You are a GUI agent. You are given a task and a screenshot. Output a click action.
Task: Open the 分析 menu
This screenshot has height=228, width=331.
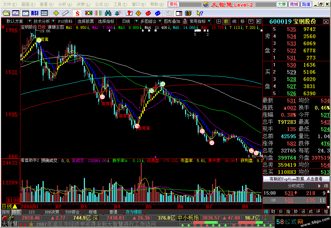[x=63, y=4]
